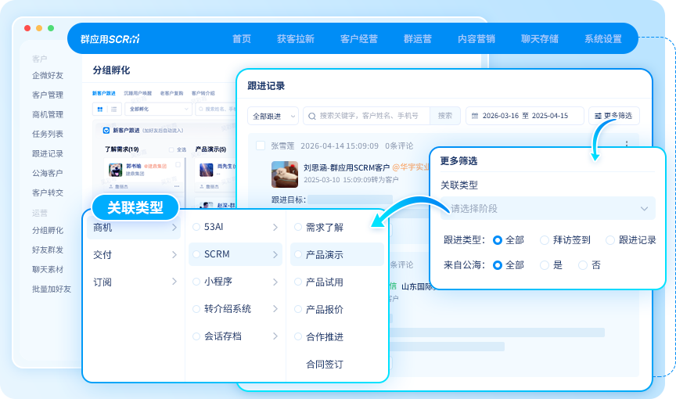Image resolution: width=676 pixels, height=399 pixels.
Task: Open 公海客户 in sidebar
Action: [x=48, y=173]
